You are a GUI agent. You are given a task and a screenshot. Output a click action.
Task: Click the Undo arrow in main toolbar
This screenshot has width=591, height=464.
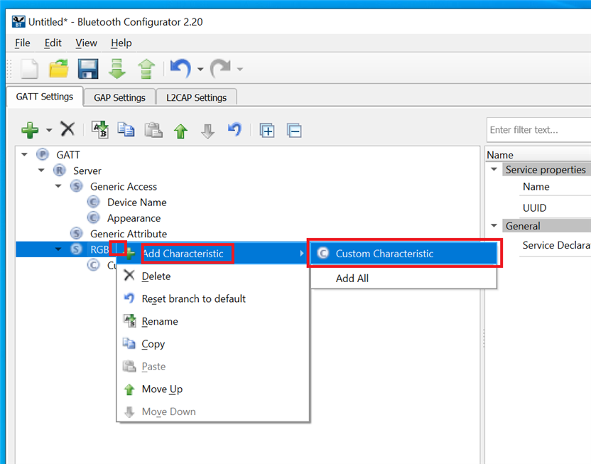click(x=180, y=69)
